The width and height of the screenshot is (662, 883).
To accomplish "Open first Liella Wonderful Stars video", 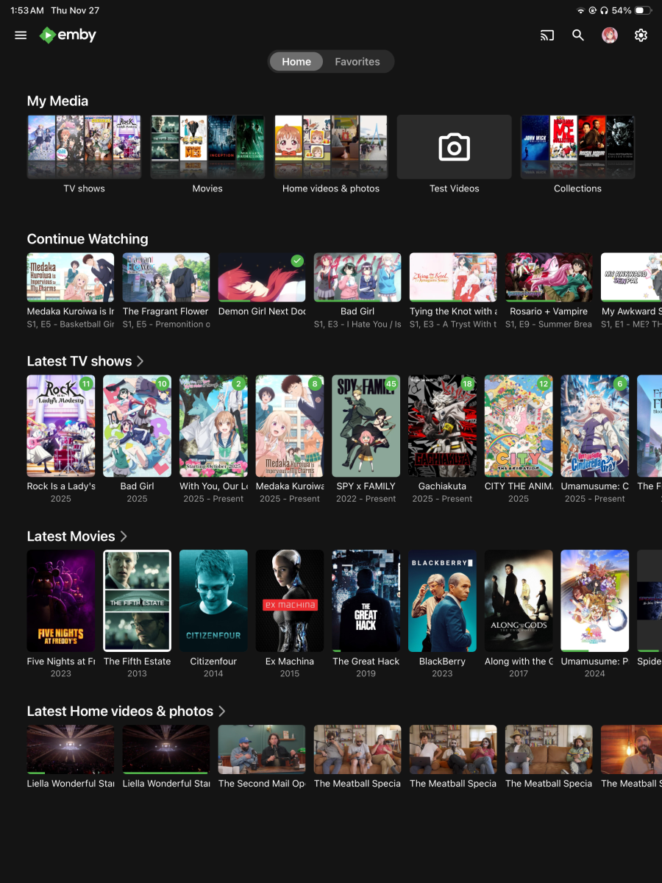I will click(71, 749).
